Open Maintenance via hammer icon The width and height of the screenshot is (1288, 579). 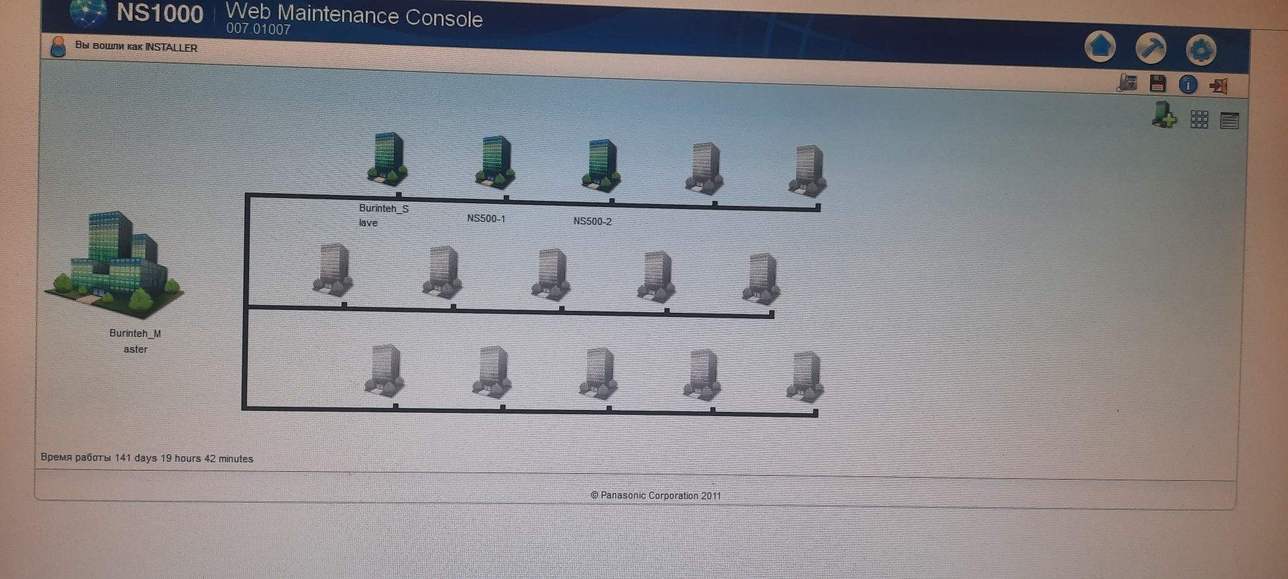pyautogui.click(x=1151, y=48)
